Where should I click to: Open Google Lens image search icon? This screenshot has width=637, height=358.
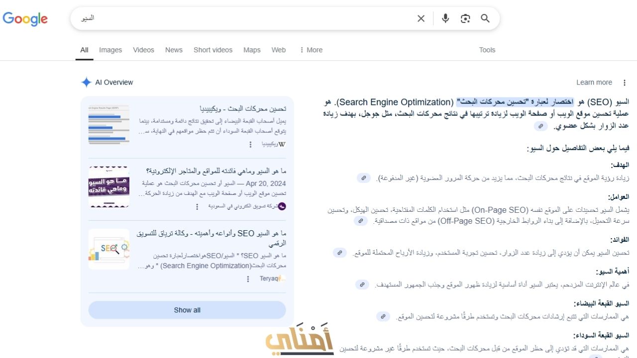pyautogui.click(x=465, y=18)
